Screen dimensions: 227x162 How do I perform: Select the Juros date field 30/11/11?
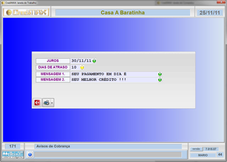81,61
